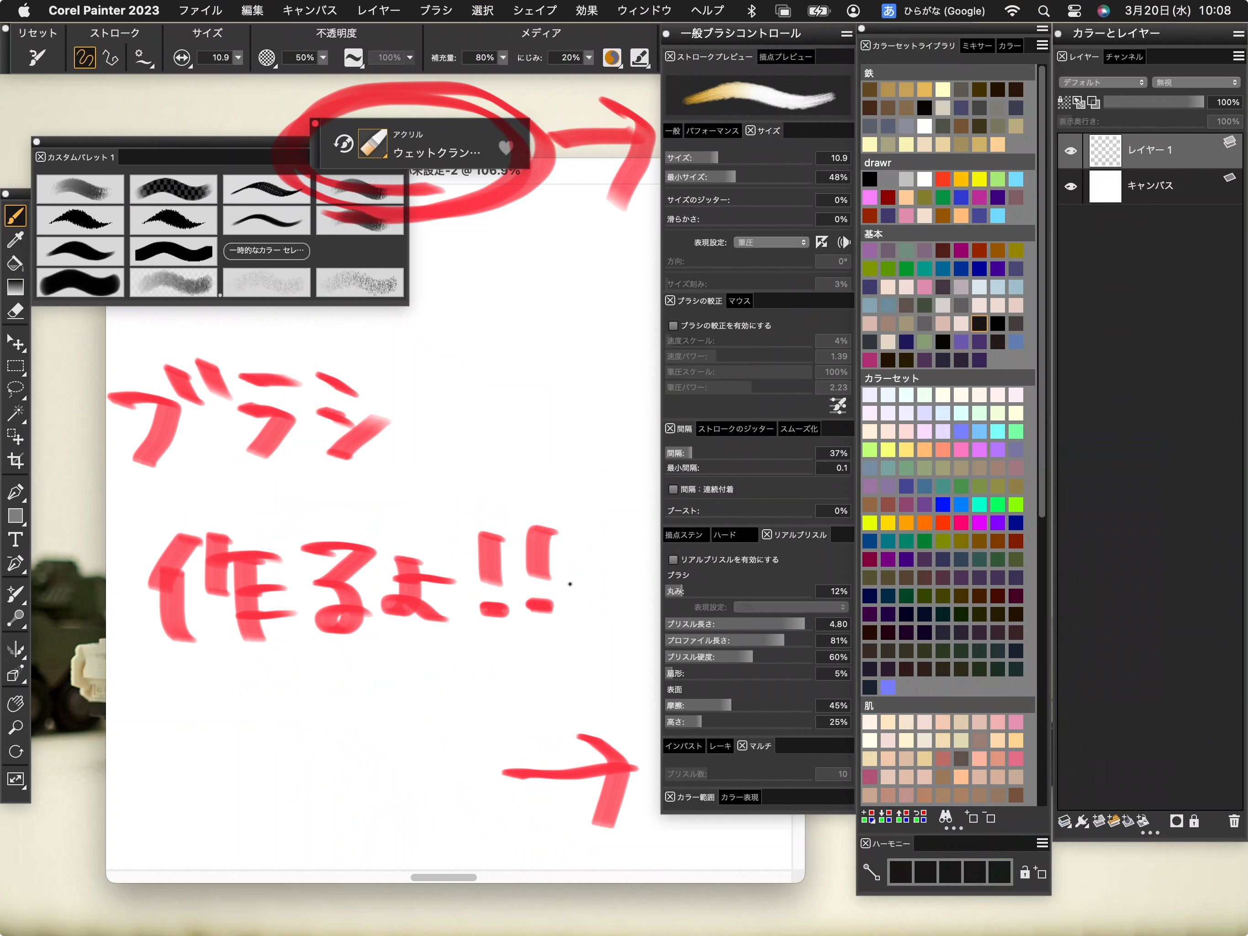Pick the black swatch in drawr set

tap(869, 179)
